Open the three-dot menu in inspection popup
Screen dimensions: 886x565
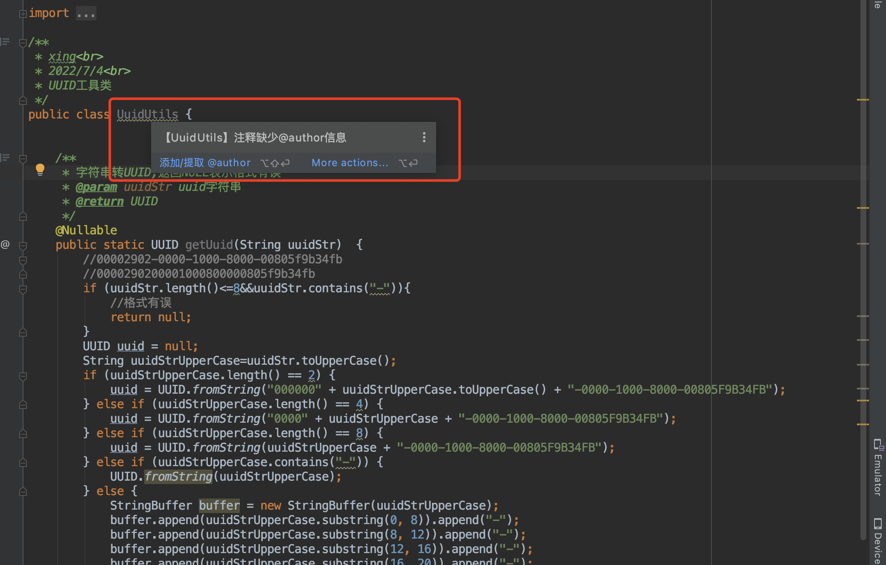click(x=424, y=137)
